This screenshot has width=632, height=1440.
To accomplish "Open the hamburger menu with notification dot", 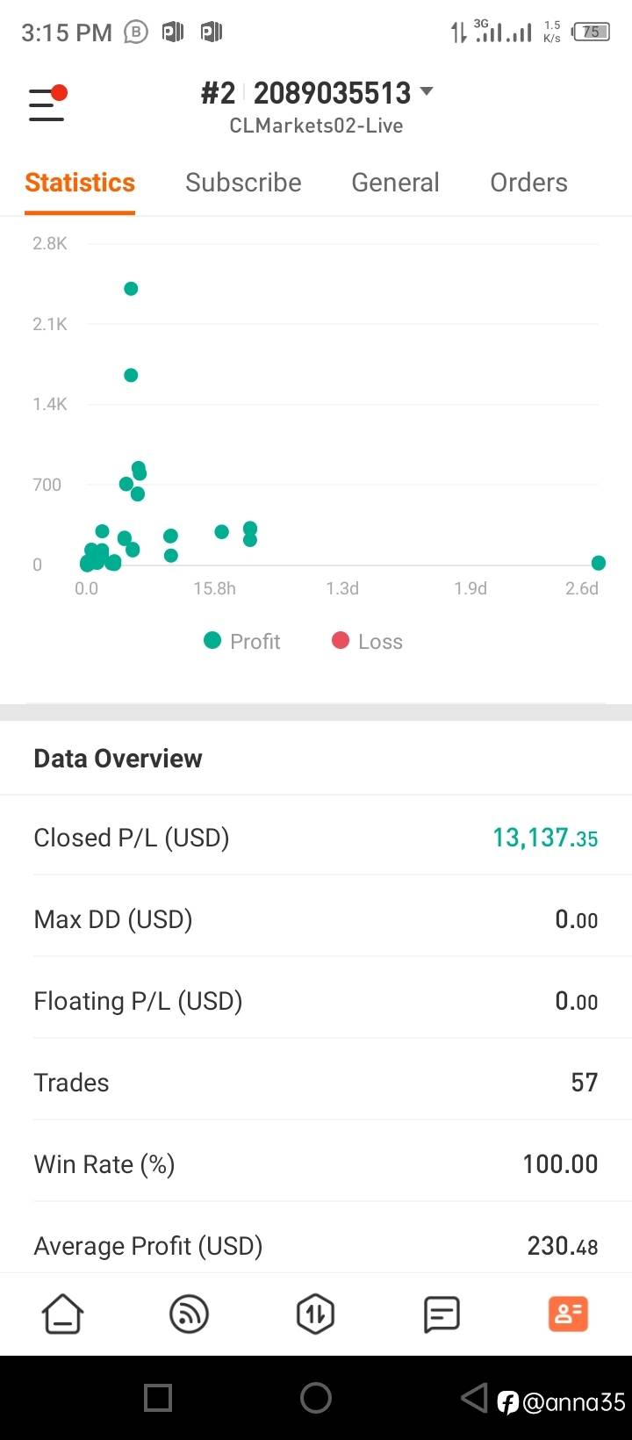I will tap(47, 104).
